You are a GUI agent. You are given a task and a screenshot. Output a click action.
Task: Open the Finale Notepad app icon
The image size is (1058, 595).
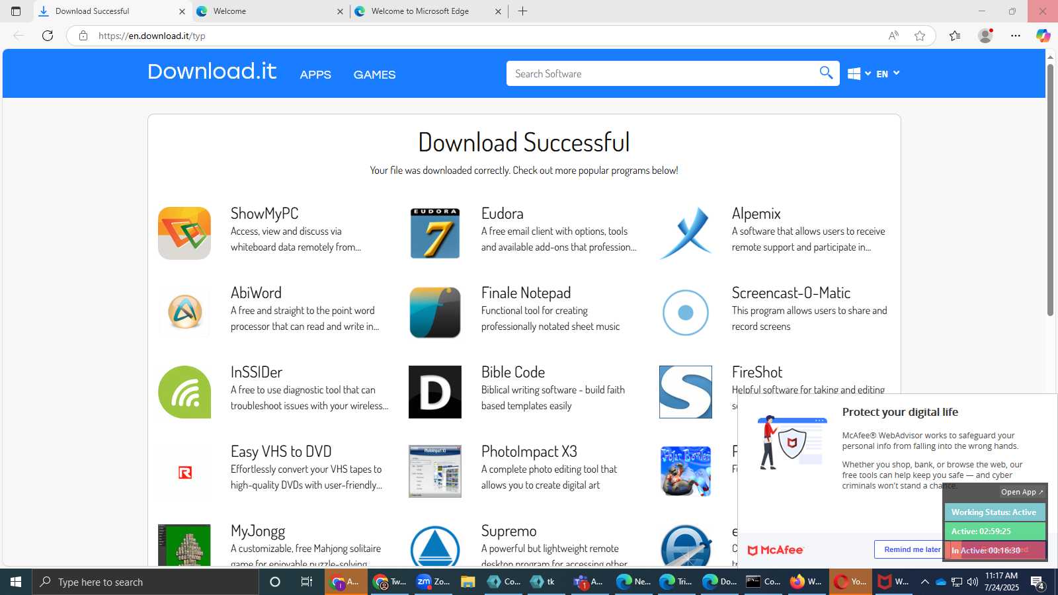pyautogui.click(x=435, y=313)
